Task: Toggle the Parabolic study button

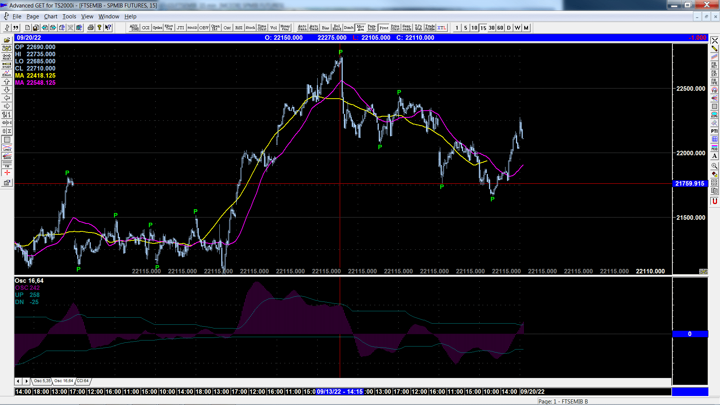Action: tap(372, 28)
